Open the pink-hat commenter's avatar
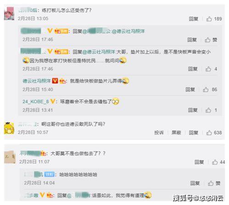 point(9,13)
